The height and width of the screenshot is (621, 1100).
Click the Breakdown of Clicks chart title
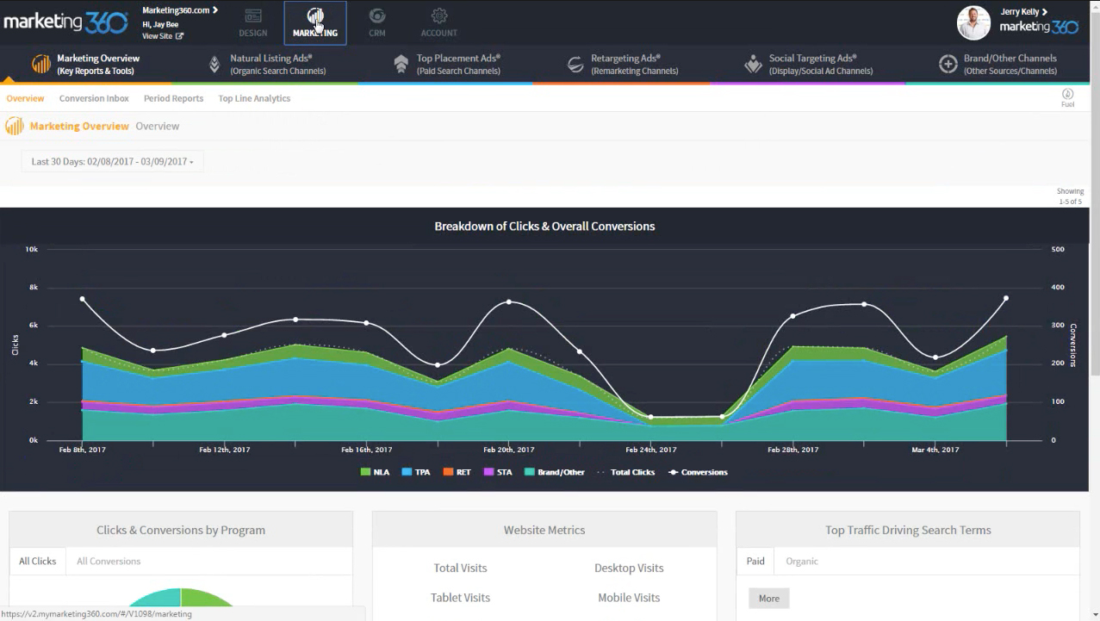pos(544,227)
